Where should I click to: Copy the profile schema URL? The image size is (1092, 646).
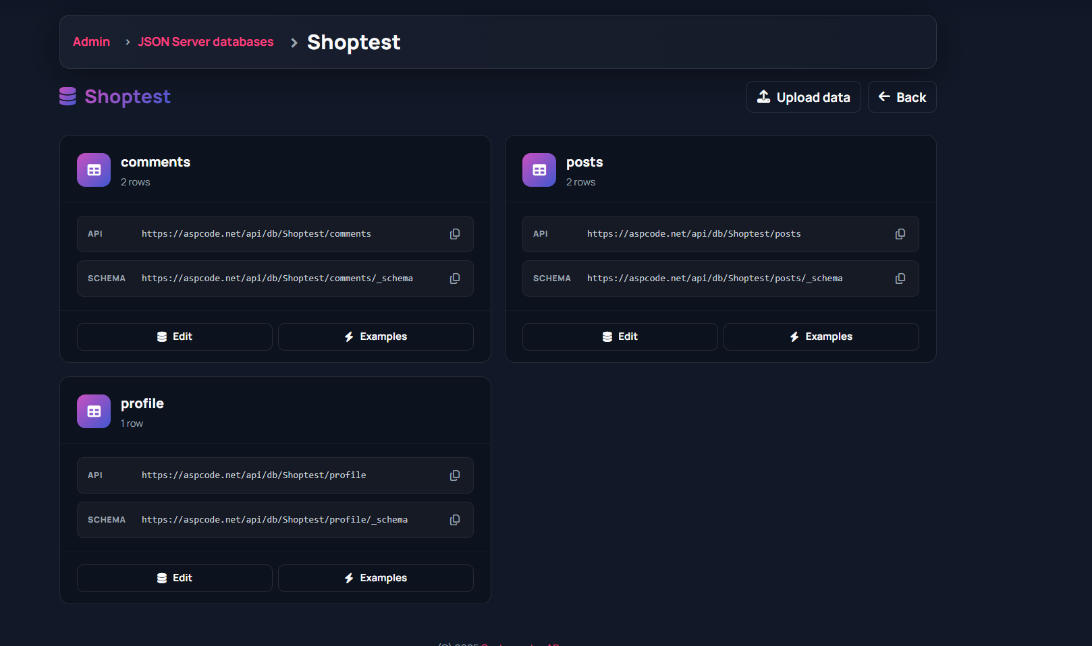(x=455, y=520)
